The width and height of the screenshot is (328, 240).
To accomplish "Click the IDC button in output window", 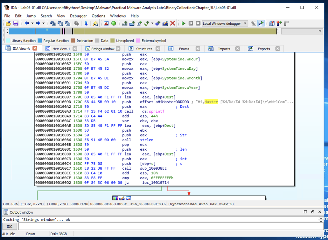I will (x=10, y=226).
